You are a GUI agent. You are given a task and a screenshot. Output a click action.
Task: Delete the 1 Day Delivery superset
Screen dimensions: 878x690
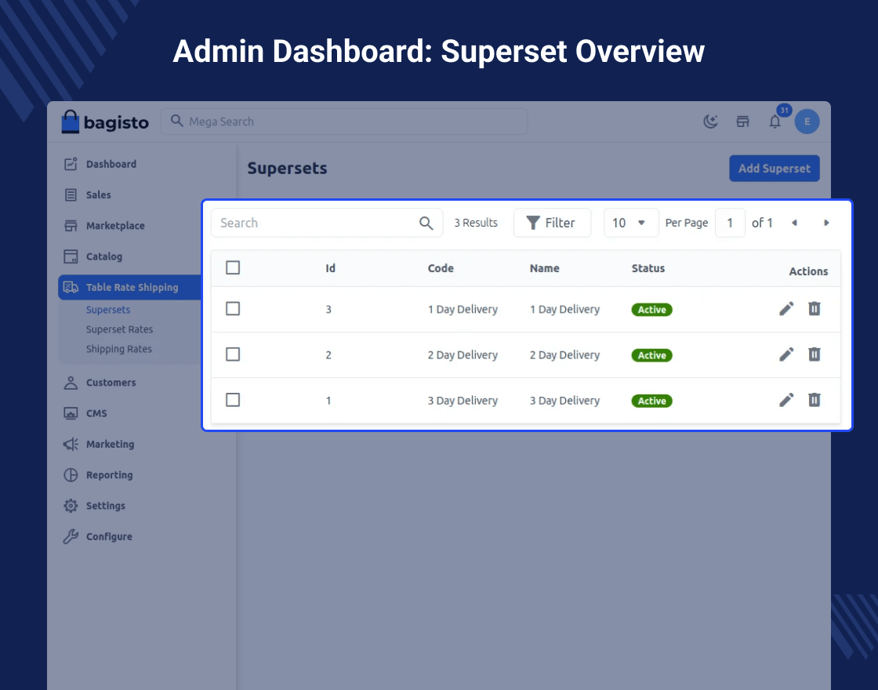[x=815, y=309]
